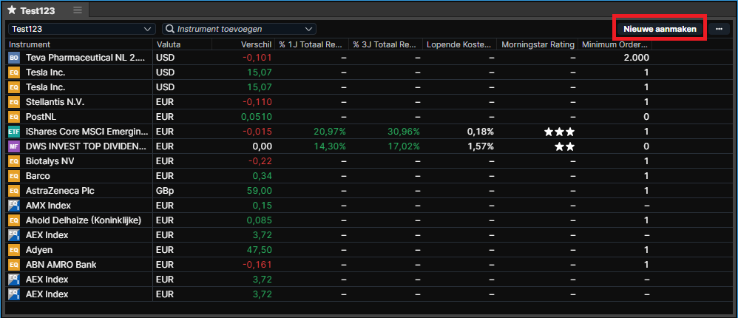Click the GBp currency cell
The width and height of the screenshot is (738, 318).
click(165, 191)
